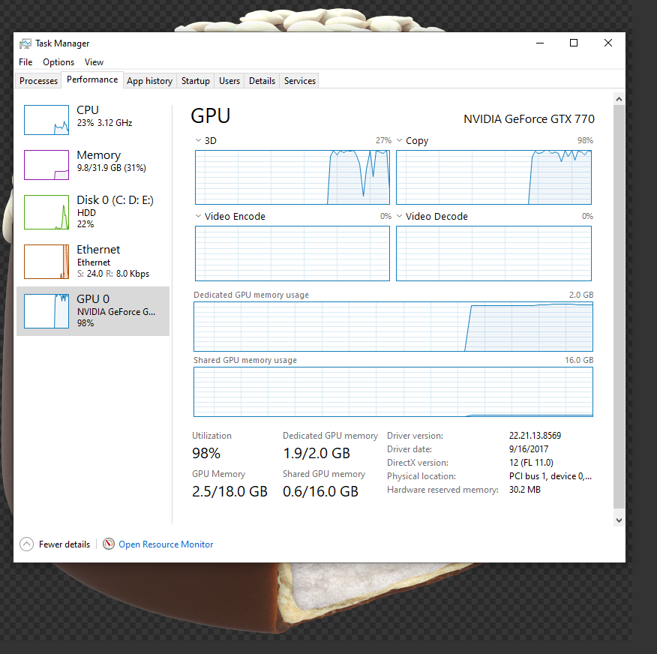
Task: Switch to the Processes tab
Action: [x=38, y=81]
